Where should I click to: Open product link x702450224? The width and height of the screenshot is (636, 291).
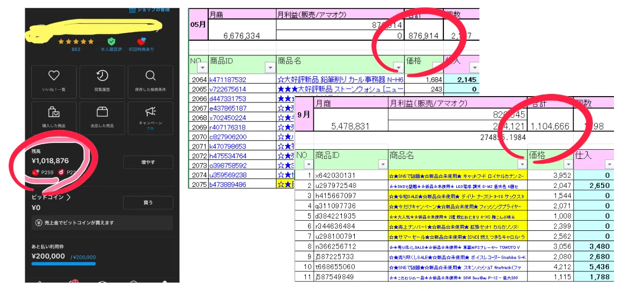click(x=228, y=118)
